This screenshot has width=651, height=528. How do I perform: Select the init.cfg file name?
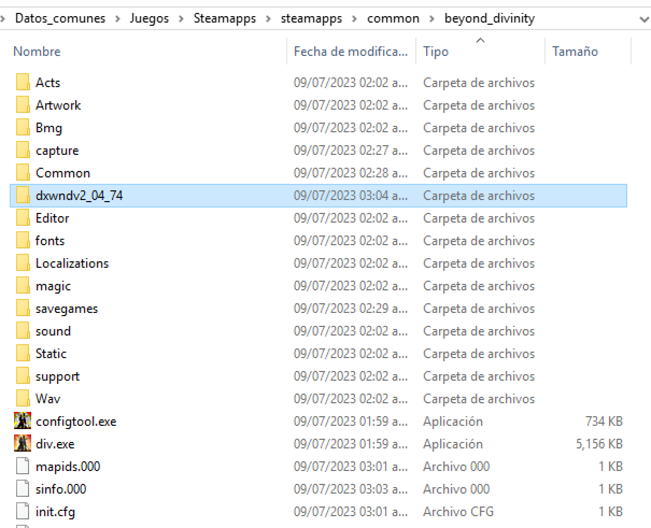55,512
